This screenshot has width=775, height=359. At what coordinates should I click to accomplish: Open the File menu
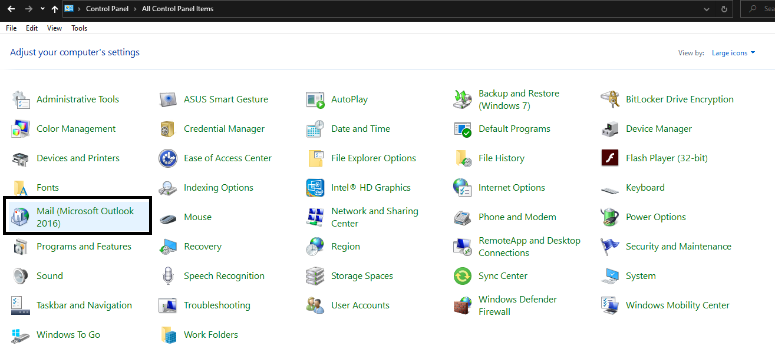pos(11,28)
